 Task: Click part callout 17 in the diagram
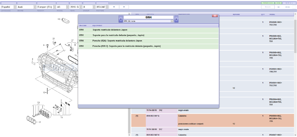72,40
